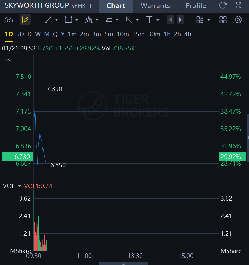Open the chart list layout icon
The image size is (249, 265).
click(200, 20)
